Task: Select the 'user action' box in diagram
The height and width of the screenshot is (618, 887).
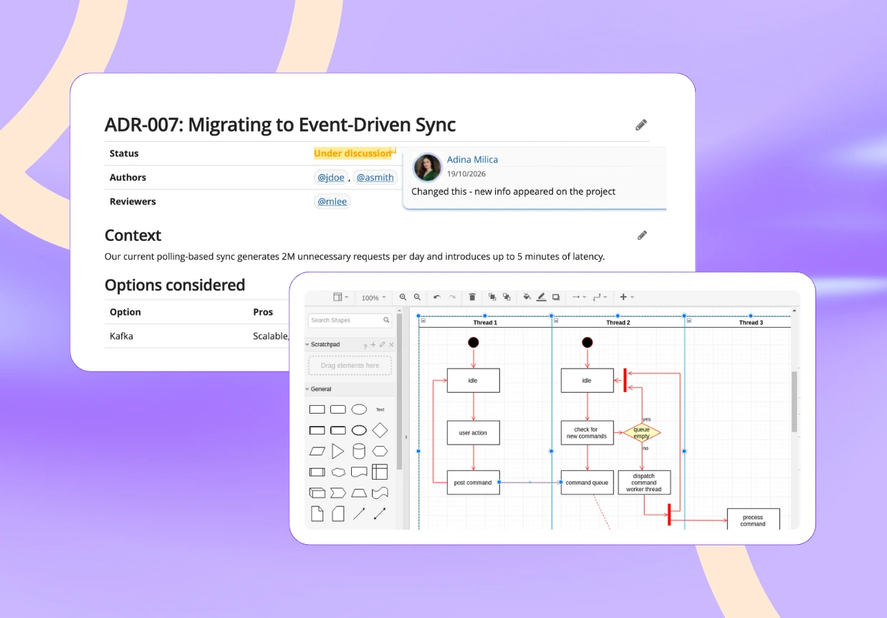Action: (473, 432)
